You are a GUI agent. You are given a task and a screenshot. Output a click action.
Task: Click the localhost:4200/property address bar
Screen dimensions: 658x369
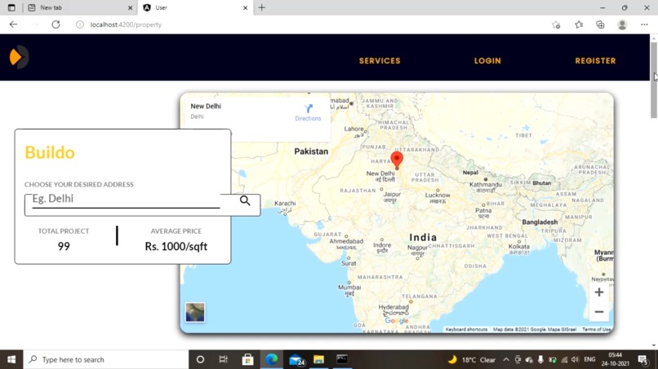(x=126, y=24)
